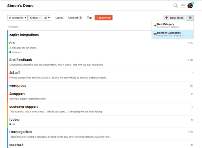Click the Staff private category description
Screen dimensions: 202x148
(58, 78)
